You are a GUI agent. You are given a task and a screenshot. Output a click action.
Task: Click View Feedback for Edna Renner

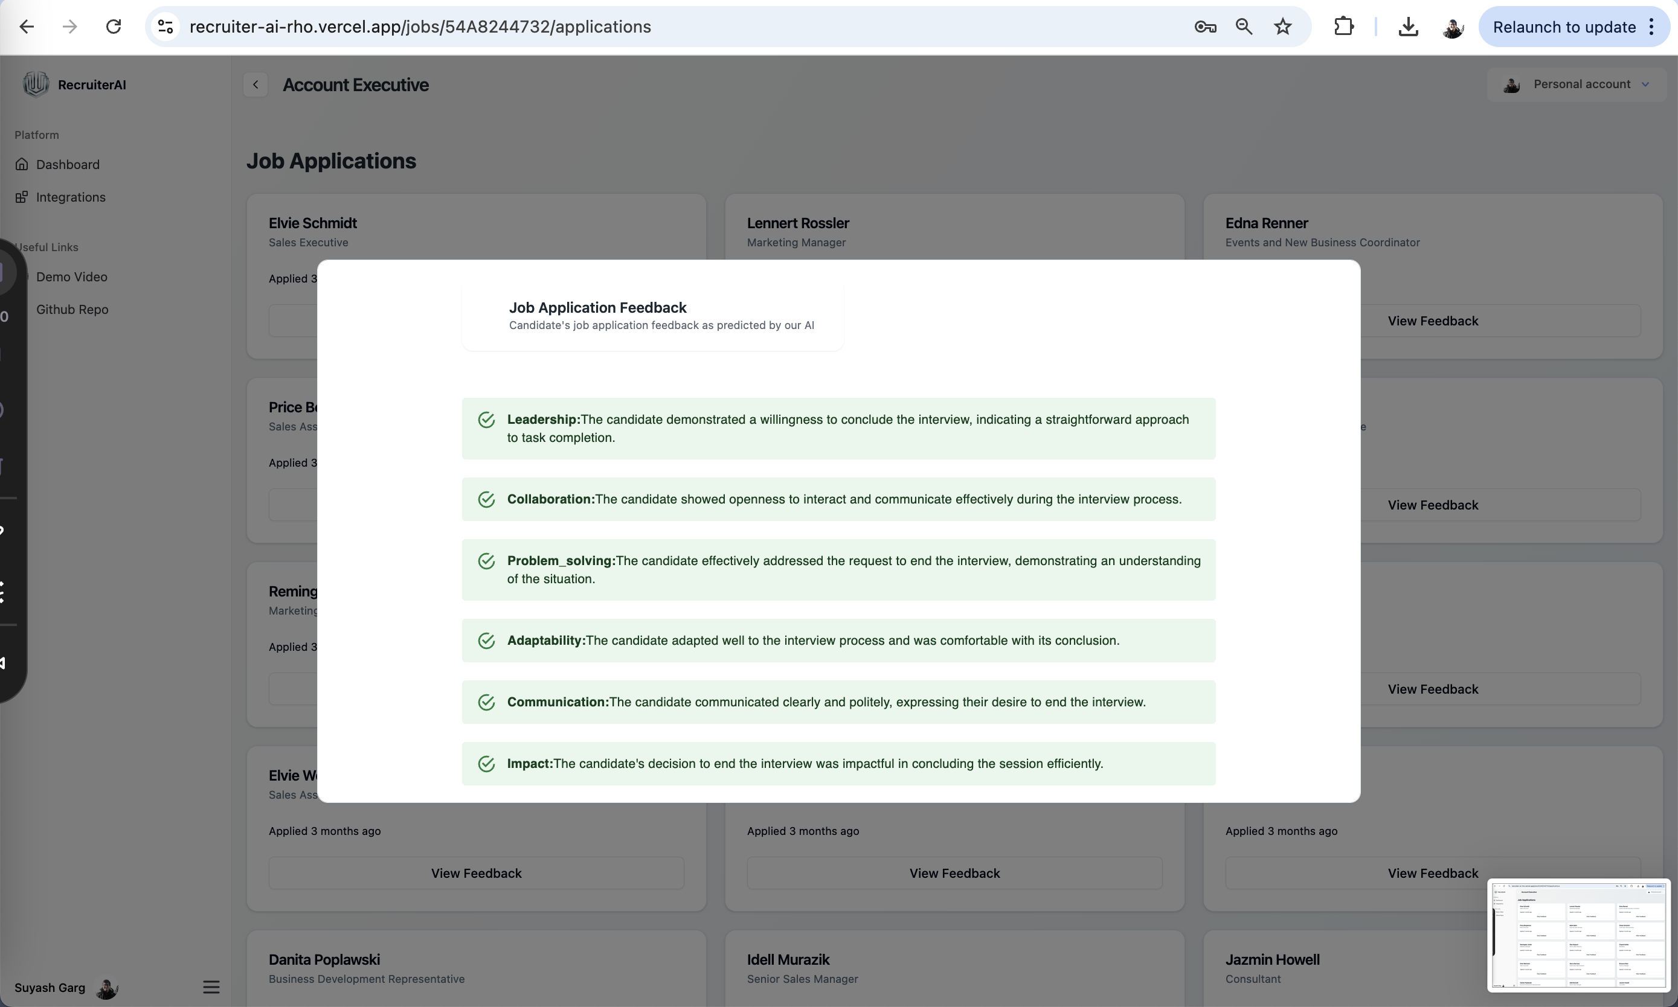click(1432, 321)
